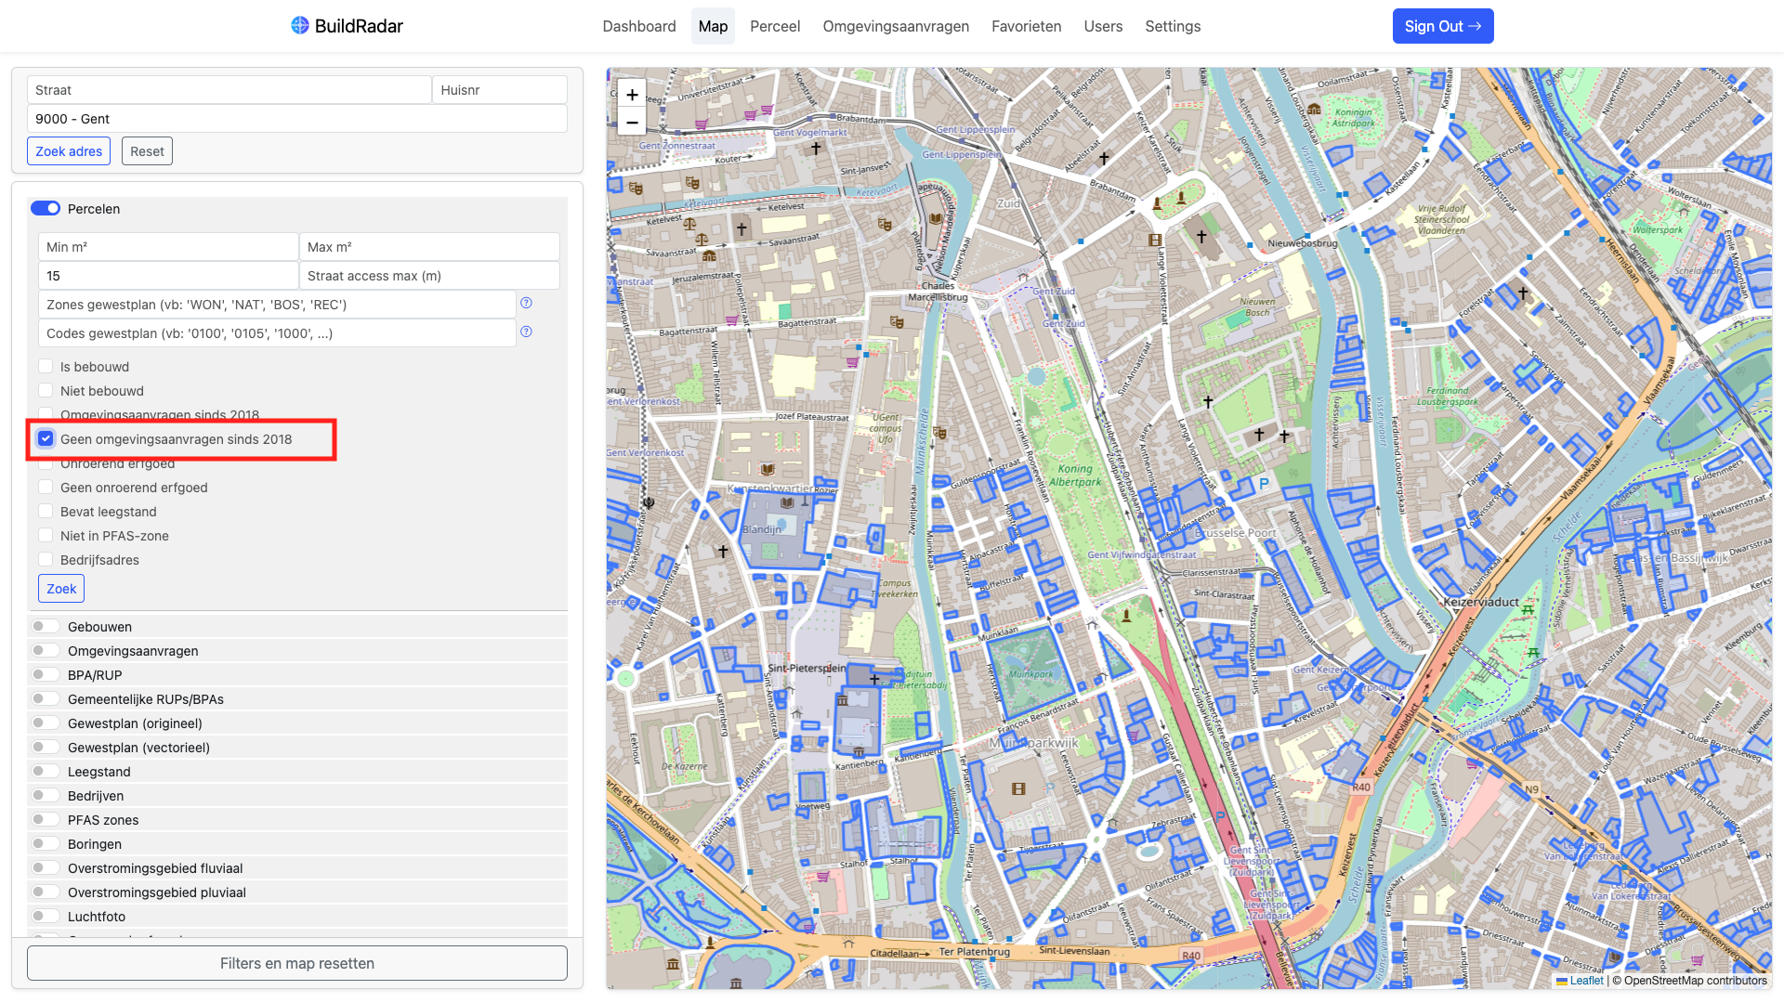Click the blue parking P icon on map
The width and height of the screenshot is (1784, 1003).
(1264, 484)
